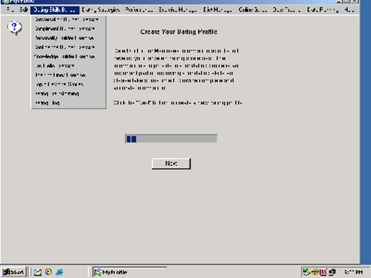Image resolution: width=371 pixels, height=278 pixels.
Task: Click the monitor-shaped system tray icon
Action: 332,272
